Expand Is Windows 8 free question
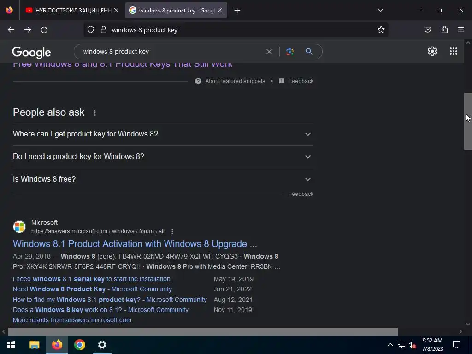The height and width of the screenshot is (354, 472). click(163, 179)
